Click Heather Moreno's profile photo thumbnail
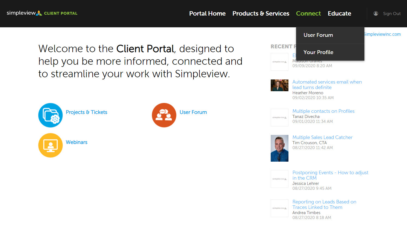The image size is (407, 228). click(279, 85)
